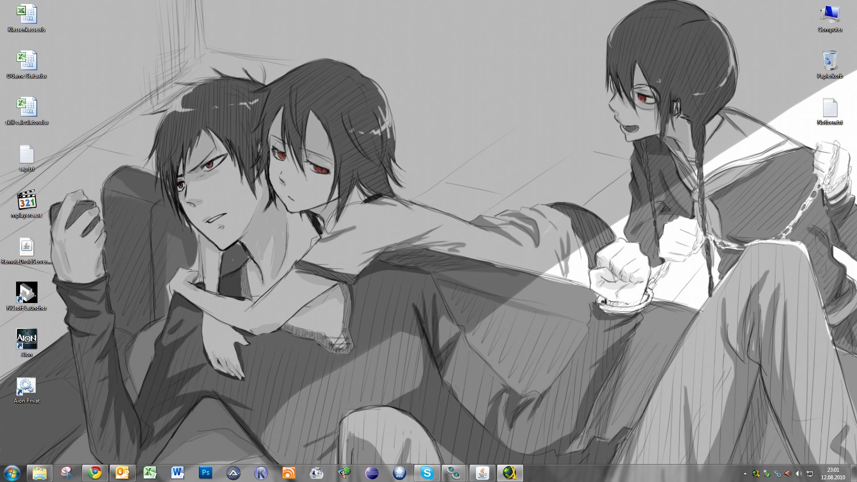Open Photoshop from the taskbar
This screenshot has width=857, height=482.
pos(205,473)
